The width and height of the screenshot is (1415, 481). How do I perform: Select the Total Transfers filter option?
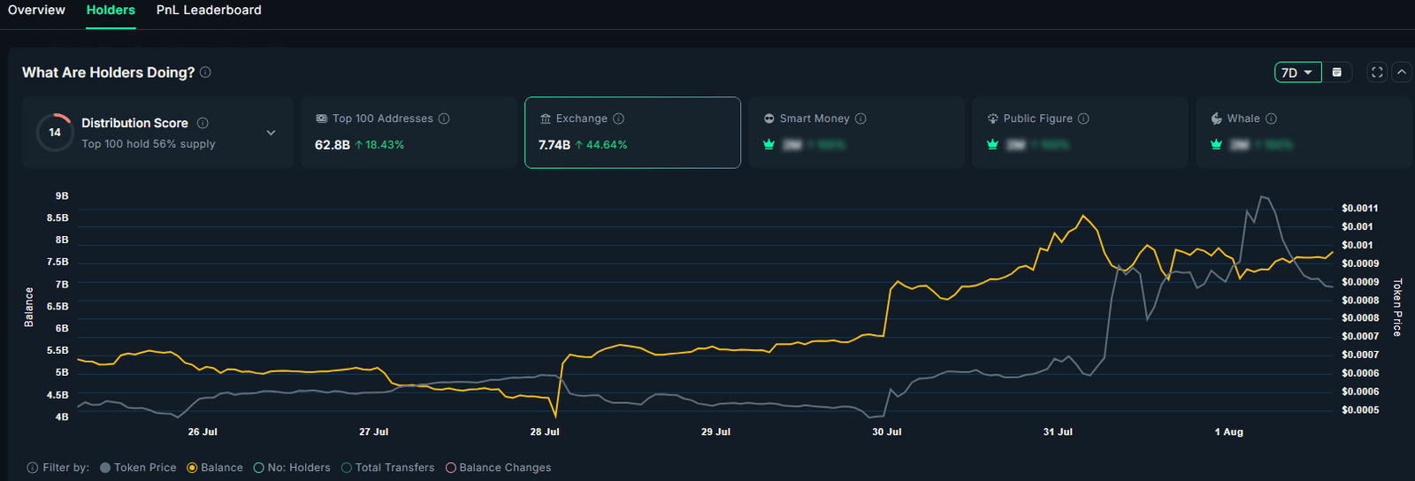pyautogui.click(x=347, y=468)
